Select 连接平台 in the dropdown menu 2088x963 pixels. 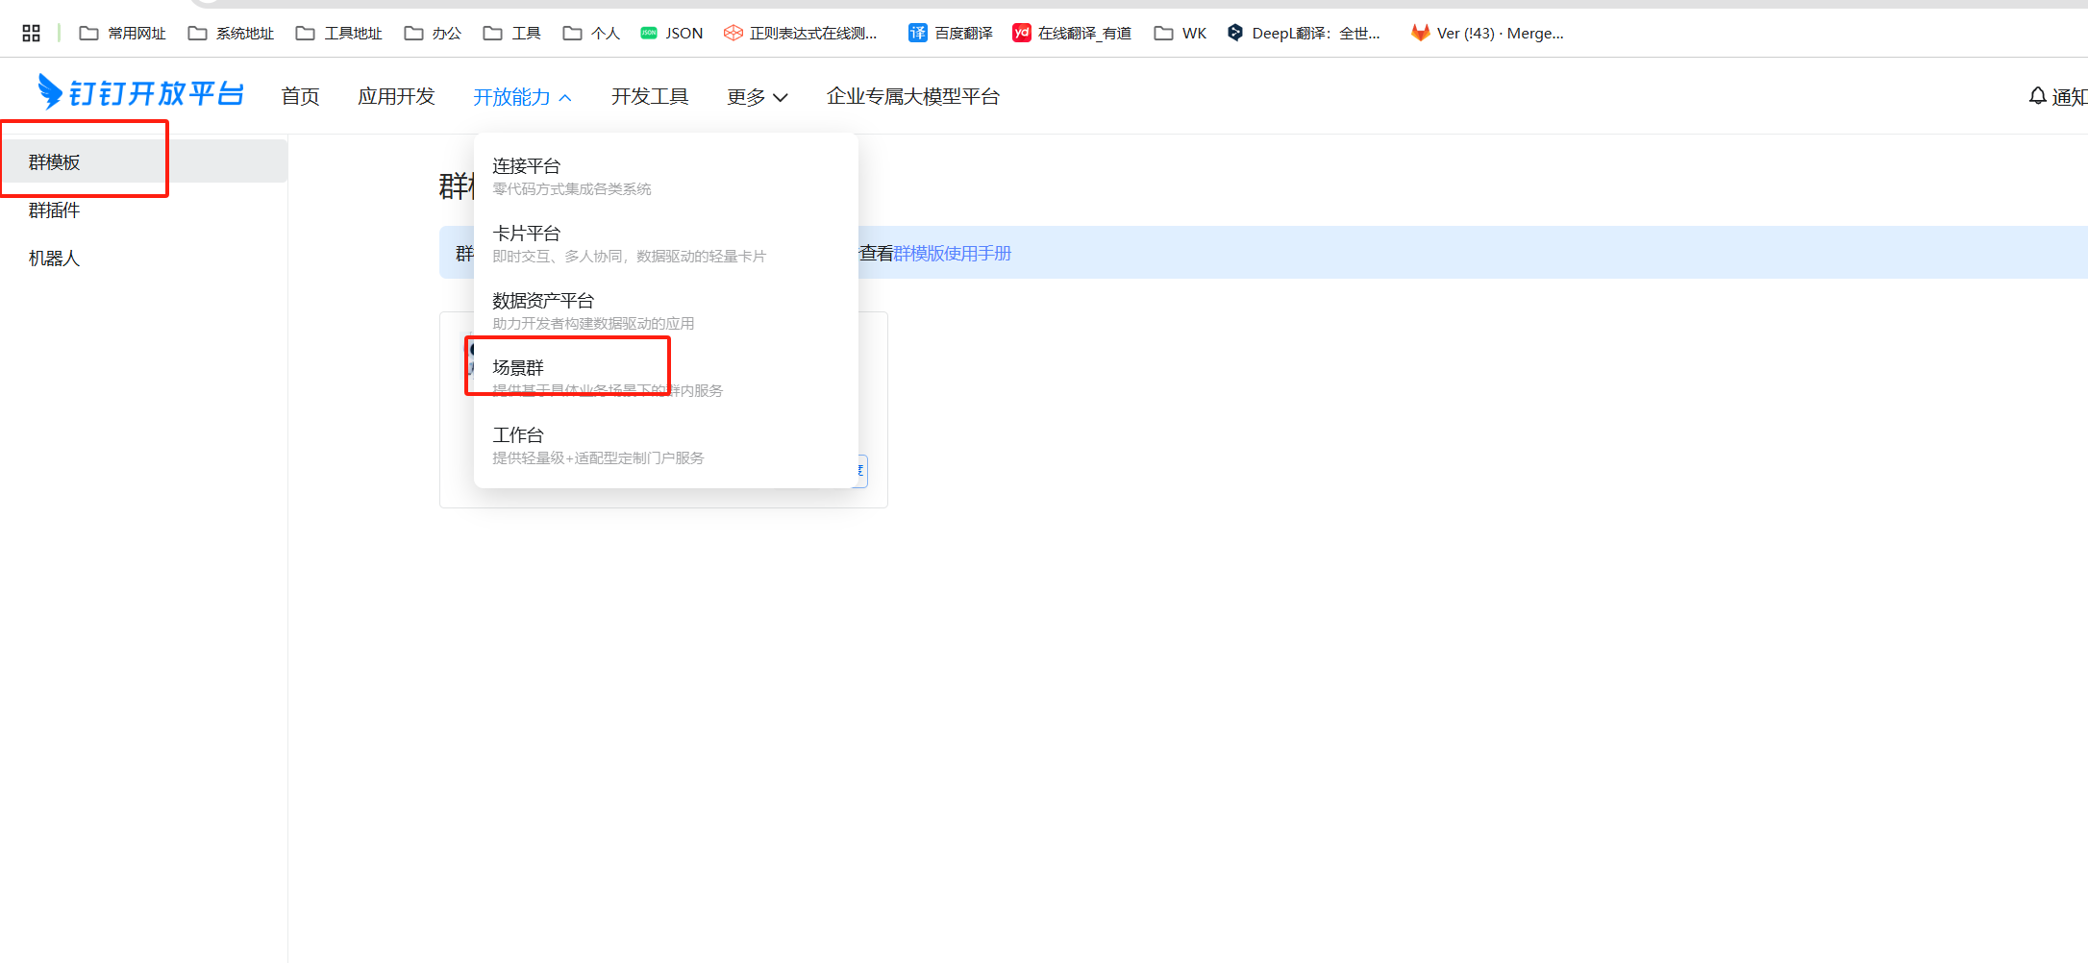click(x=526, y=166)
